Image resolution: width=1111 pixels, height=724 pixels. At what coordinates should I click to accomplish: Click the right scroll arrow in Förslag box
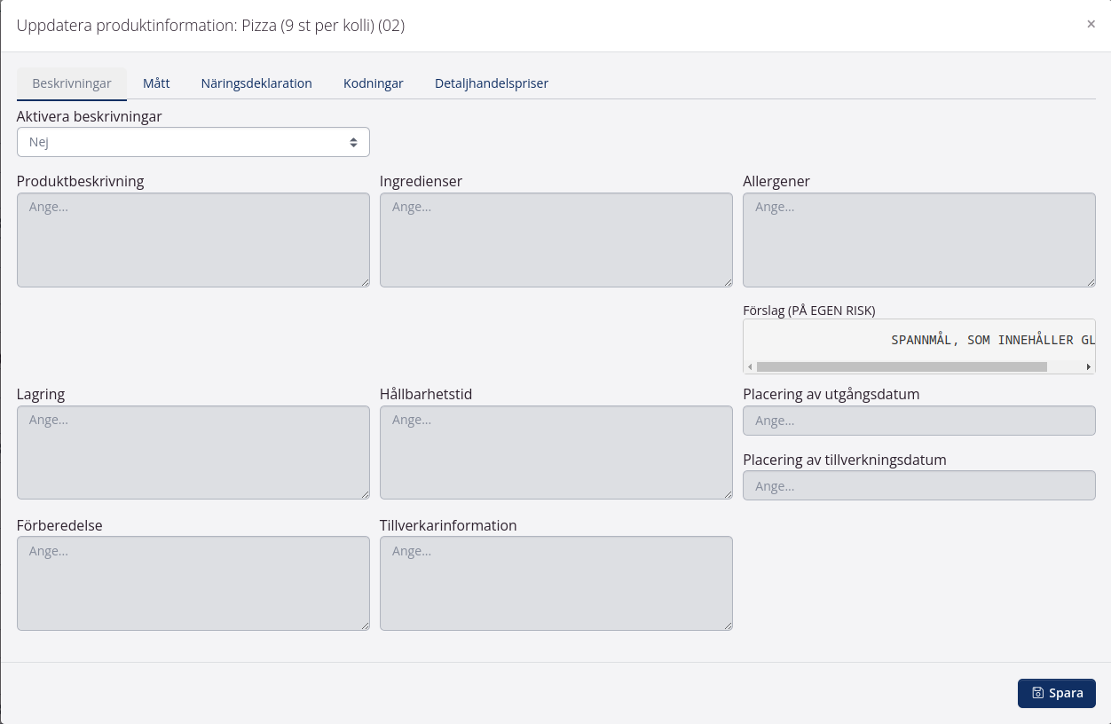point(1089,366)
